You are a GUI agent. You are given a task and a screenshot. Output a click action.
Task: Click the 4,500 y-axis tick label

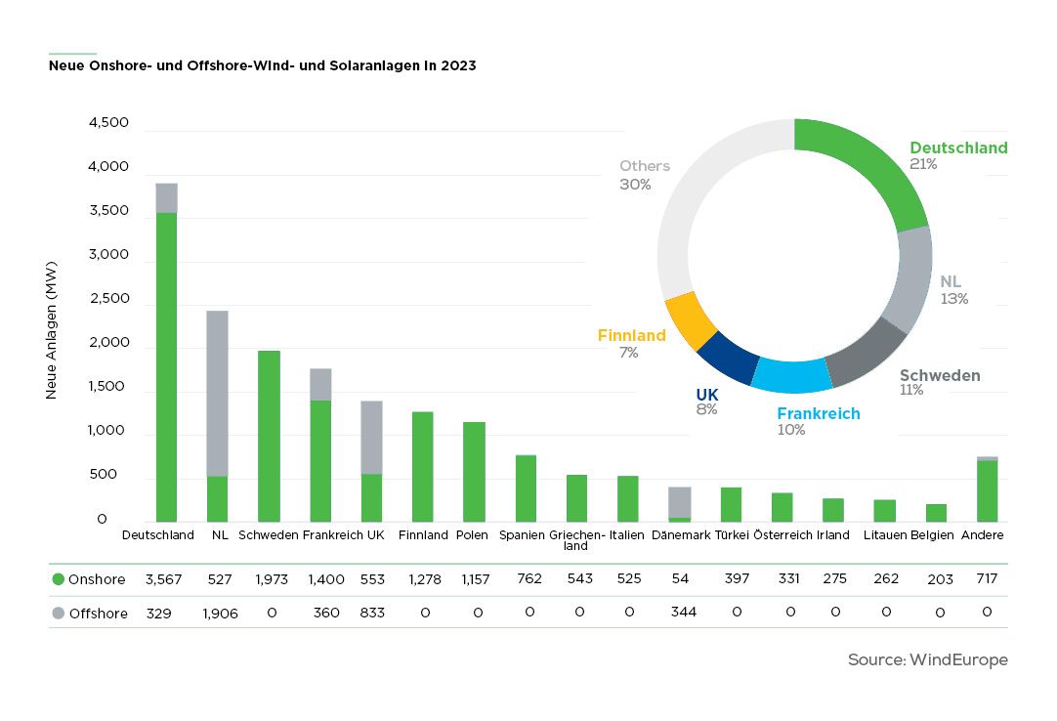tap(108, 123)
